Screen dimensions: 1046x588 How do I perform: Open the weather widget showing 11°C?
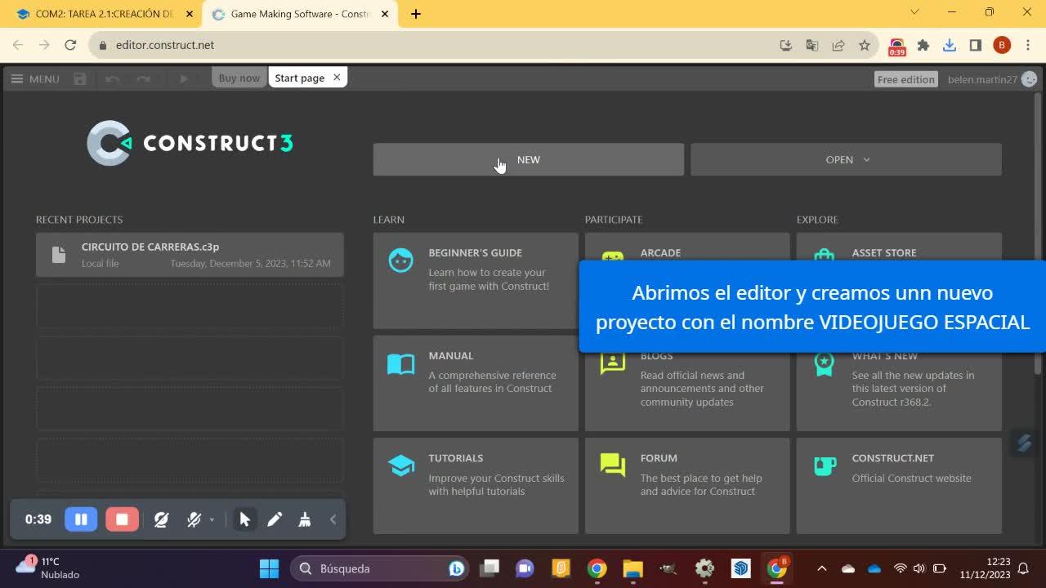point(47,568)
